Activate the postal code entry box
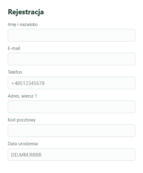This screenshot has height=173, width=143. coord(71,131)
